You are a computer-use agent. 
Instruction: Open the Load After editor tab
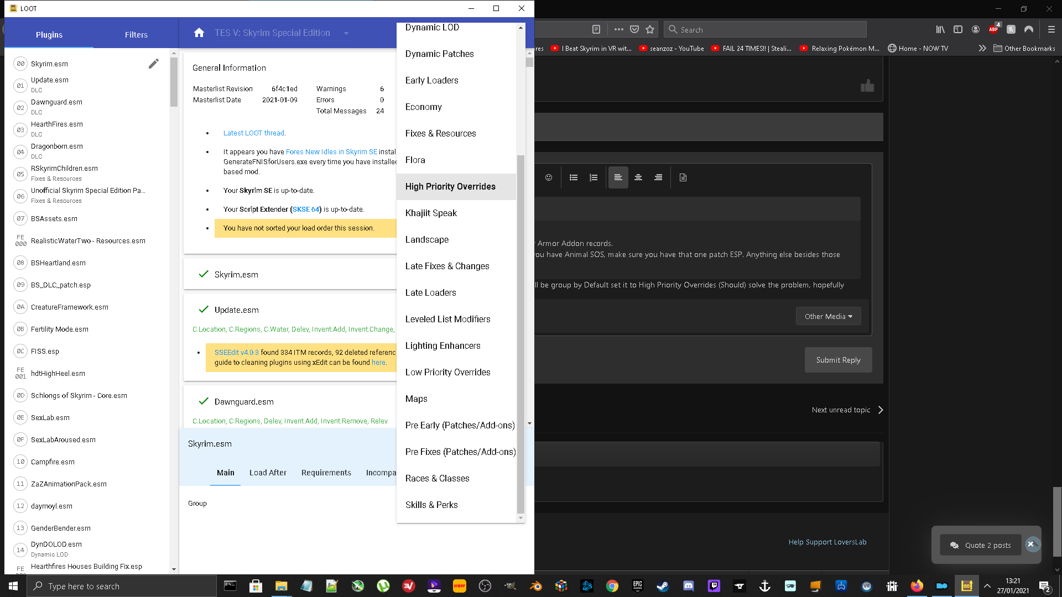click(x=268, y=473)
